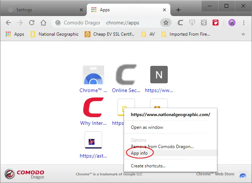Minimize the browser window
Image resolution: width=252 pixels, height=183 pixels.
click(210, 6)
